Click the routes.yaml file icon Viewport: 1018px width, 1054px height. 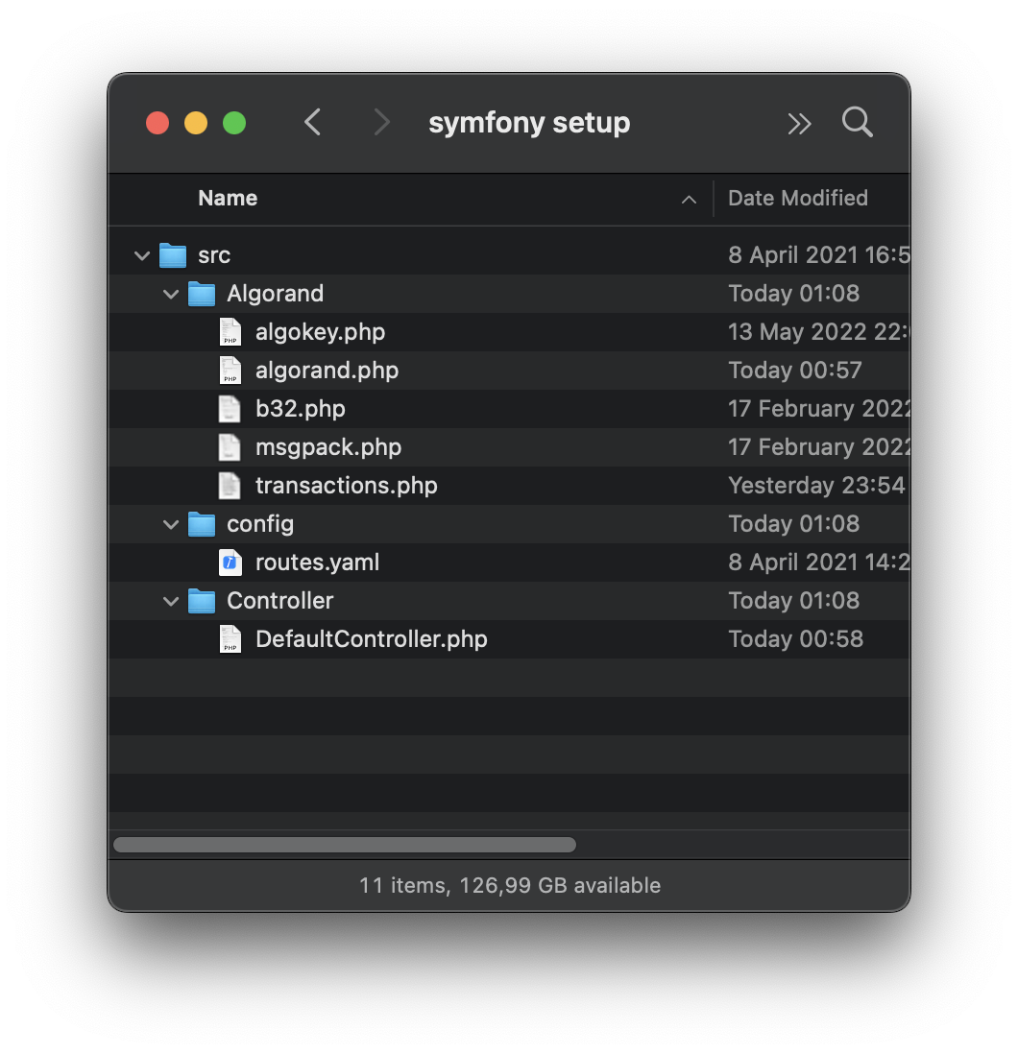click(x=230, y=563)
